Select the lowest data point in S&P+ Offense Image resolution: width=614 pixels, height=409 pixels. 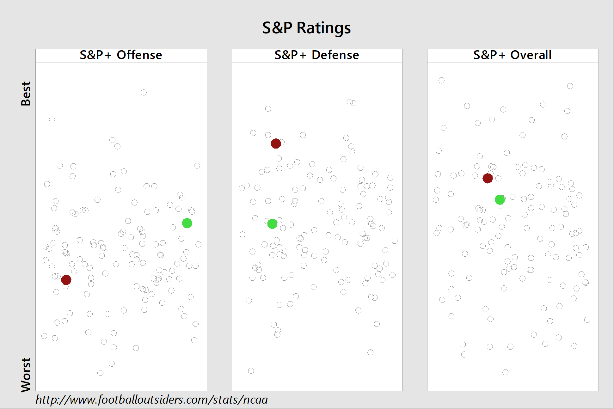point(100,373)
